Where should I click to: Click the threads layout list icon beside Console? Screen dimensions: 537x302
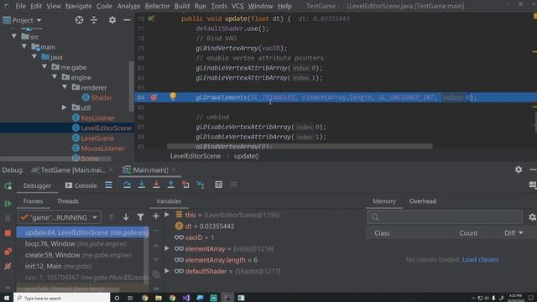[x=108, y=185]
